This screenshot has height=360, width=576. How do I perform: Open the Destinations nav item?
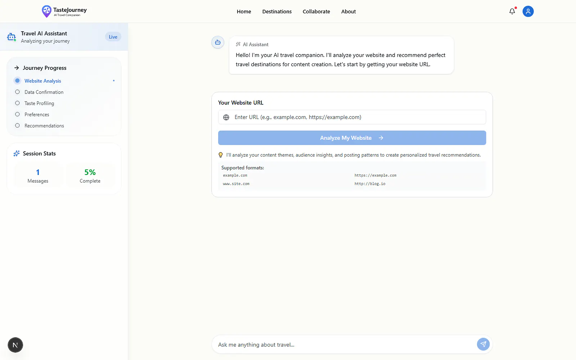point(277,12)
